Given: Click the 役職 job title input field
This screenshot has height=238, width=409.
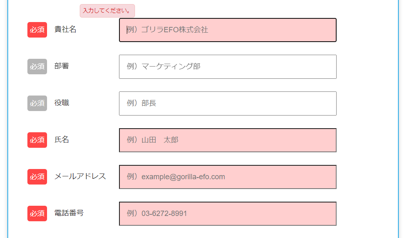Looking at the screenshot, I should [227, 103].
